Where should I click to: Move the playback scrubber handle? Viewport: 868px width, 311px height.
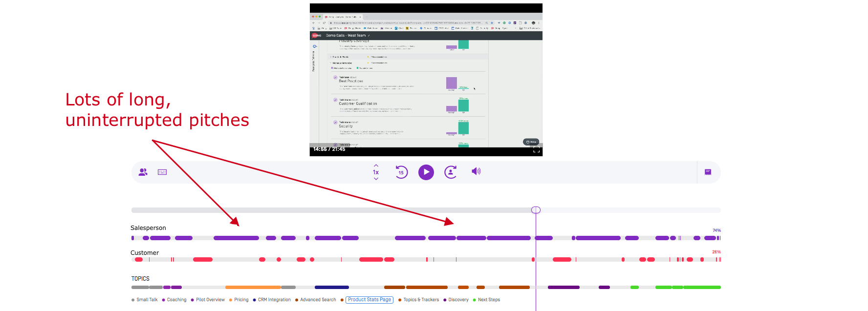click(x=536, y=210)
